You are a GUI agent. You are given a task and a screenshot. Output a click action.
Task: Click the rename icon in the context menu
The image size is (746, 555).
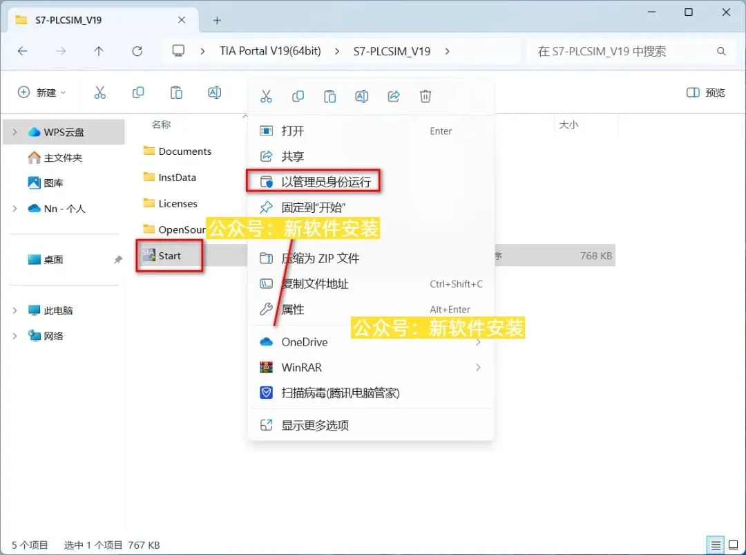pos(361,97)
